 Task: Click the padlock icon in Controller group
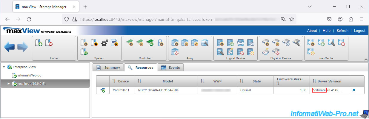161,43
